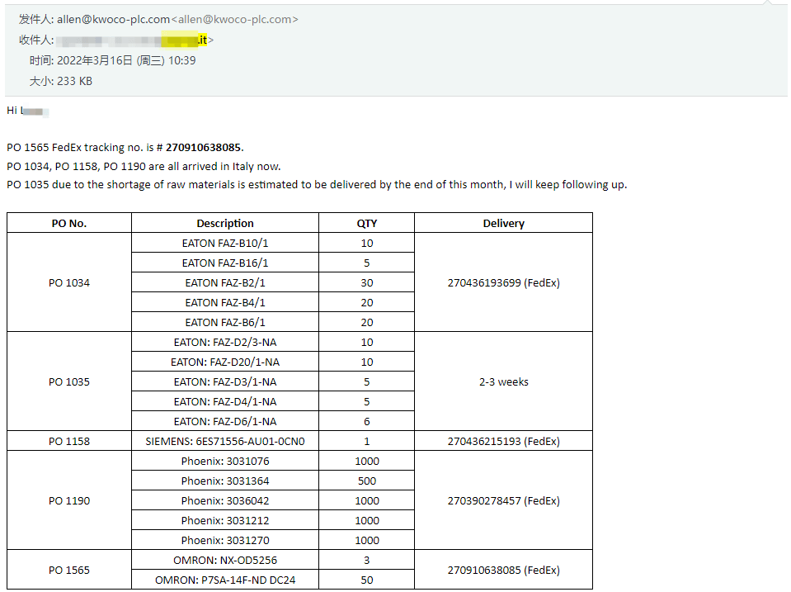Click delivery cell 2-3 weeks

coord(503,382)
